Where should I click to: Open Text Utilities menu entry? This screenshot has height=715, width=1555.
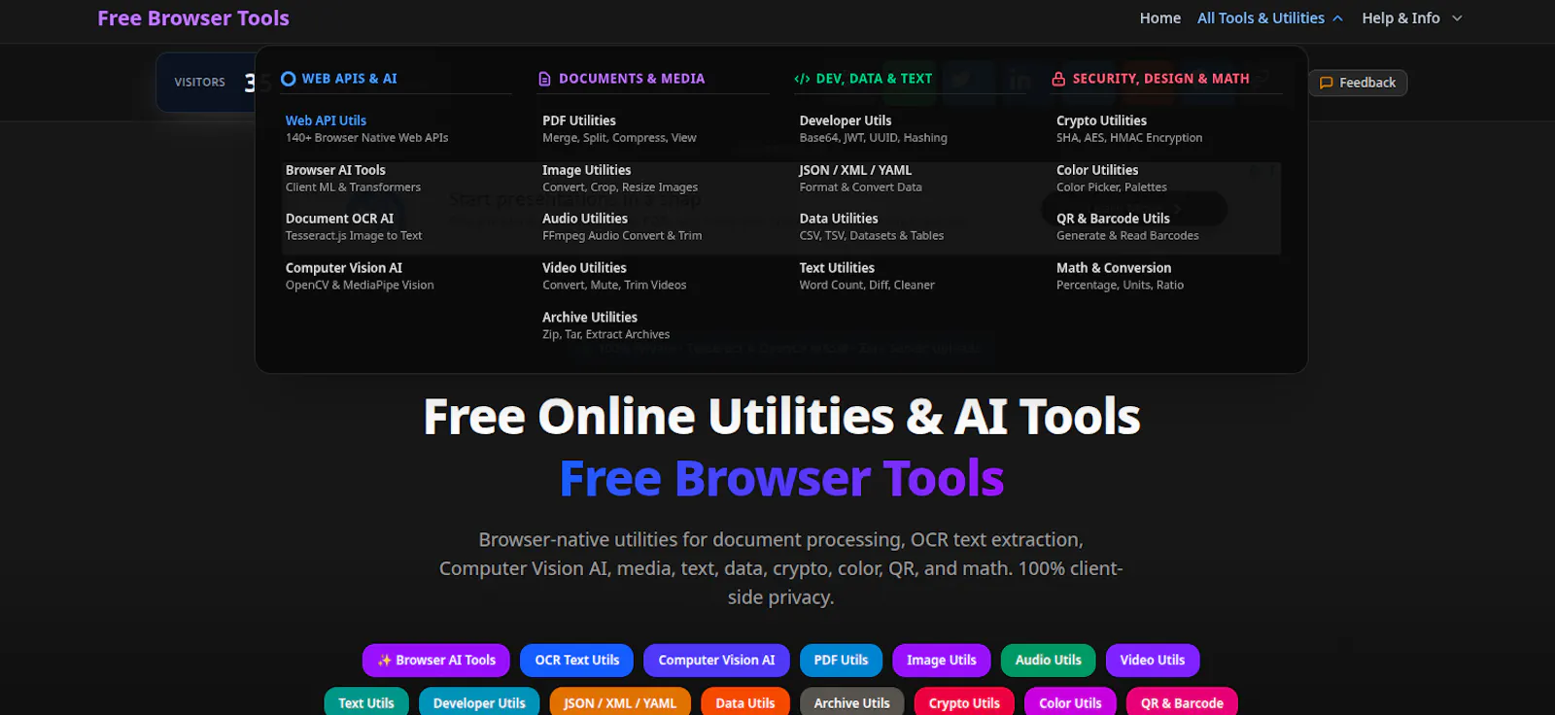click(867, 276)
